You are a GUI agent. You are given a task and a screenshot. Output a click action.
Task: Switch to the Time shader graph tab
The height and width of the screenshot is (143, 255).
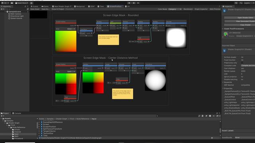point(101,6)
